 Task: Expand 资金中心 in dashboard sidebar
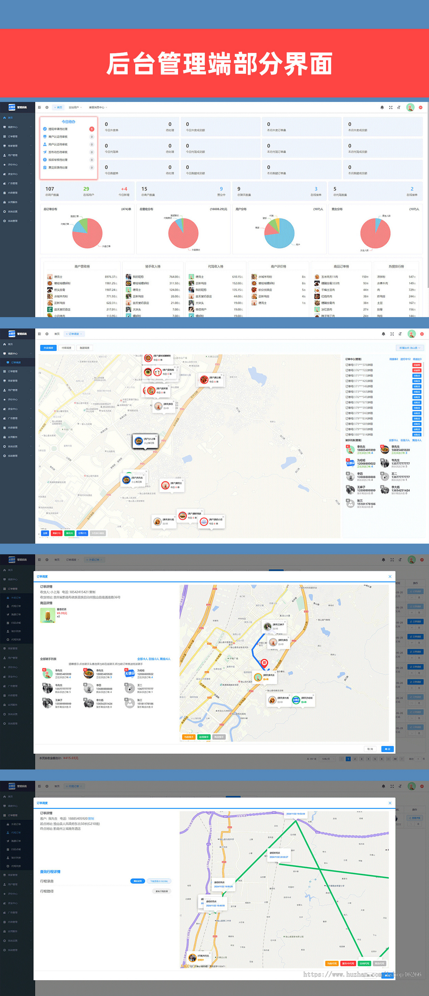18,174
